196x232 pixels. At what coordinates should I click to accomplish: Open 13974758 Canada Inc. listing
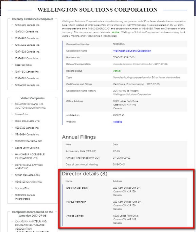coord(27,85)
